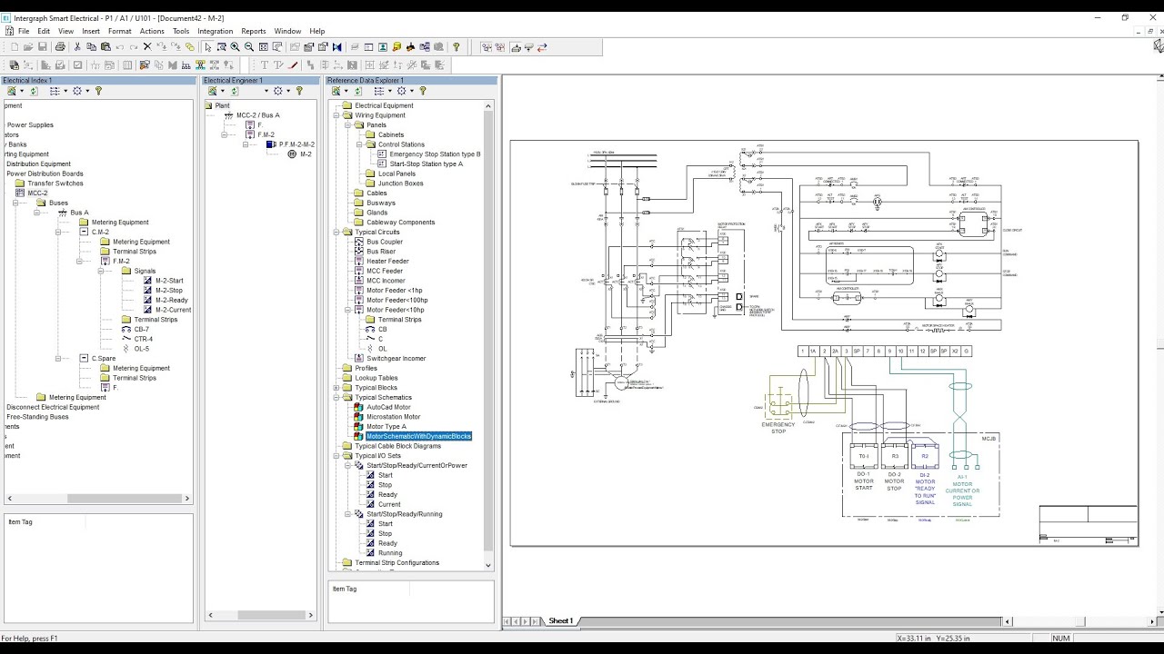Click the Undo arrow icon
1164x654 pixels.
119,46
